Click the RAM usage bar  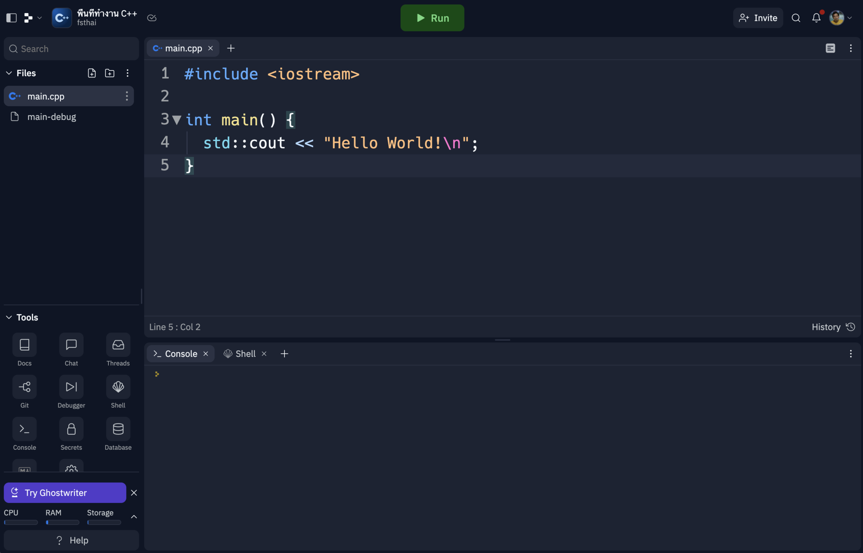[62, 522]
